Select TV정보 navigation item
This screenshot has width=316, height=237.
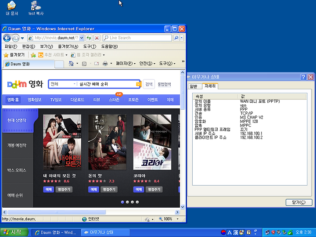[x=56, y=100]
